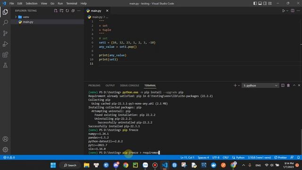
Task: Open the Run and Debug view
Action: pyautogui.click(x=5, y=44)
